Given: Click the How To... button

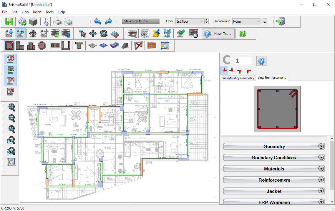Looking at the screenshot, I should coord(218,34).
